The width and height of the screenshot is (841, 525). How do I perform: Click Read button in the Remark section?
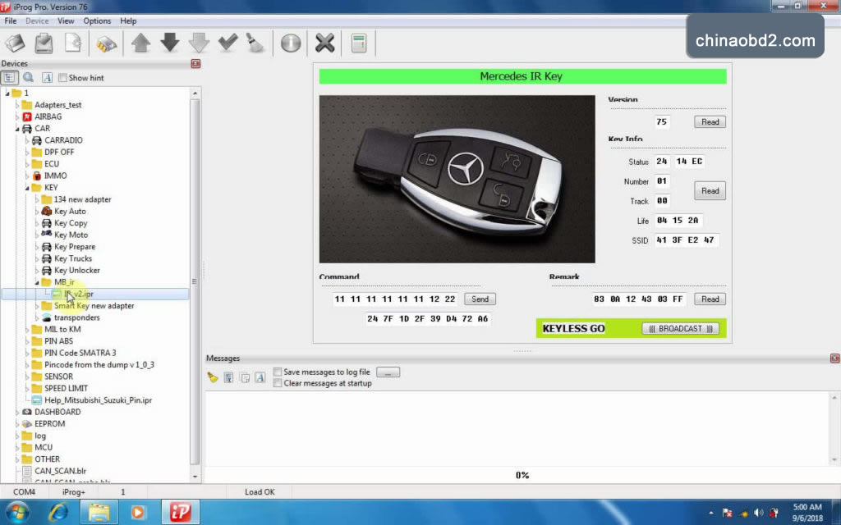(x=710, y=299)
